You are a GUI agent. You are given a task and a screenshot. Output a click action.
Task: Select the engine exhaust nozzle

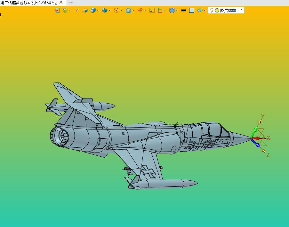[59, 137]
